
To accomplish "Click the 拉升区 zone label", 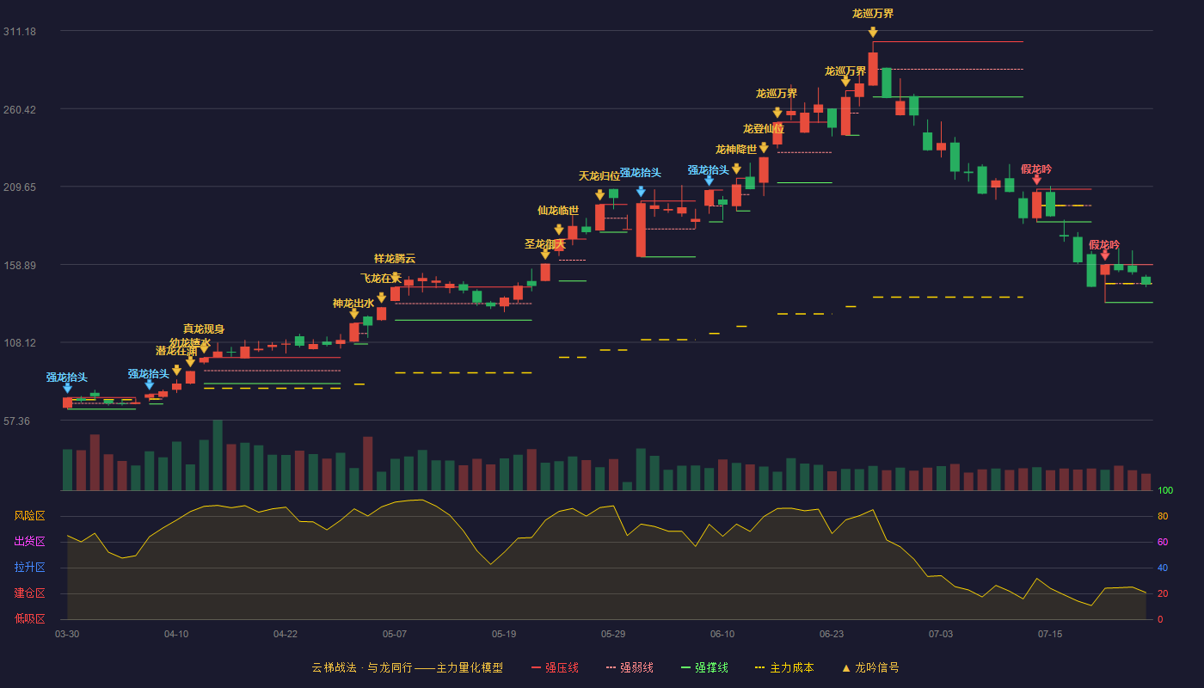I will (29, 568).
